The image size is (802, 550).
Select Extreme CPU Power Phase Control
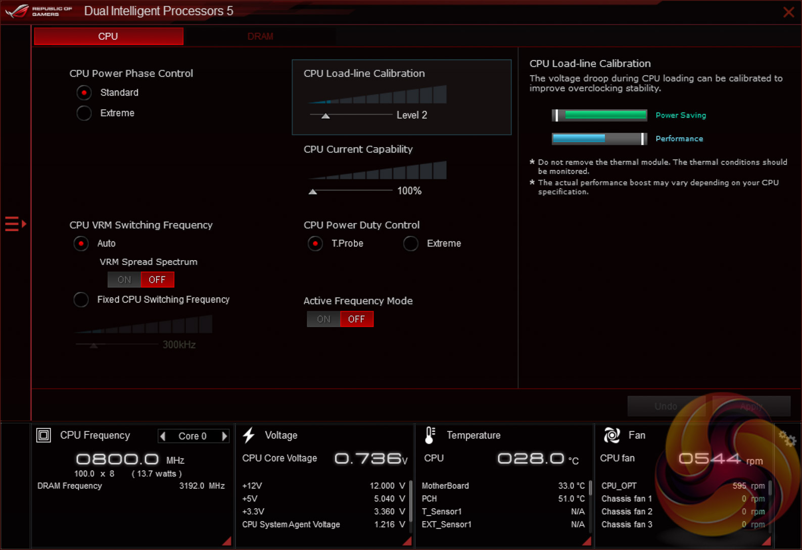click(x=84, y=113)
